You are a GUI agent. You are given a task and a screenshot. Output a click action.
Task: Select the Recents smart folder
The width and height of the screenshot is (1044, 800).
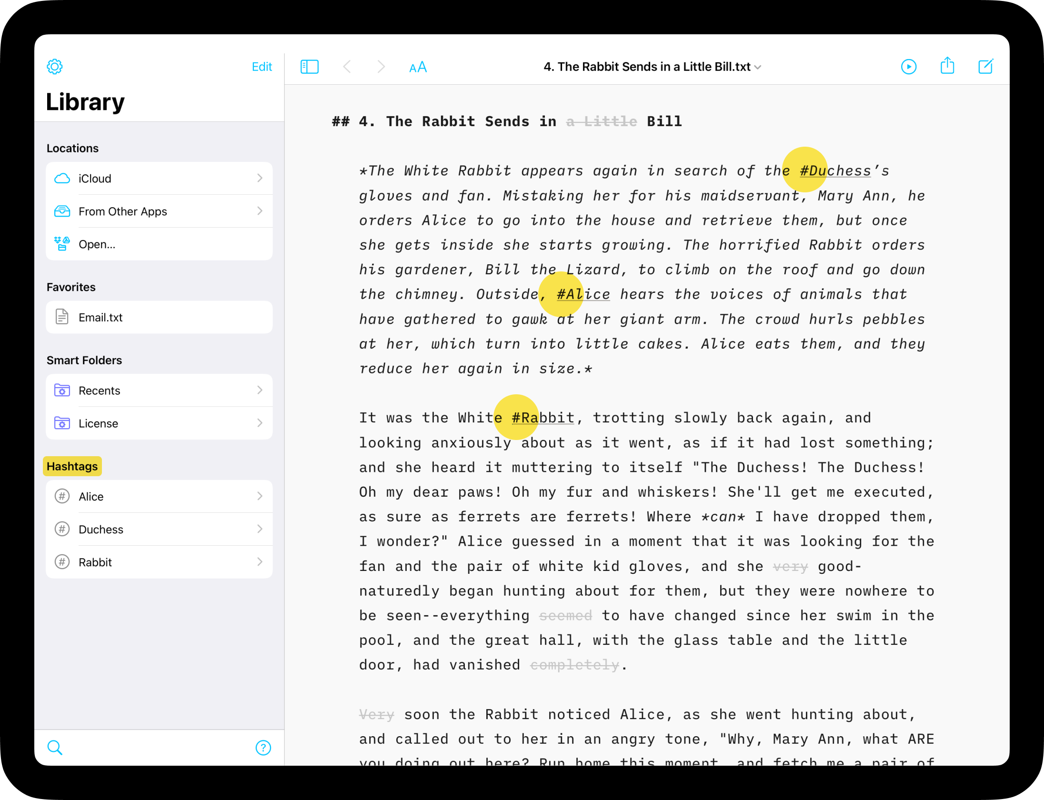click(x=161, y=390)
